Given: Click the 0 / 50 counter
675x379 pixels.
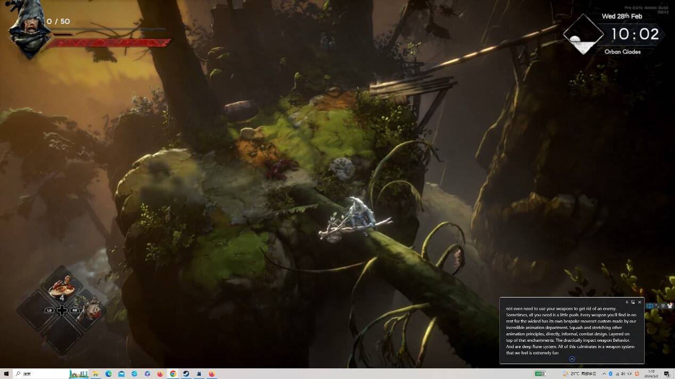Looking at the screenshot, I should [58, 21].
